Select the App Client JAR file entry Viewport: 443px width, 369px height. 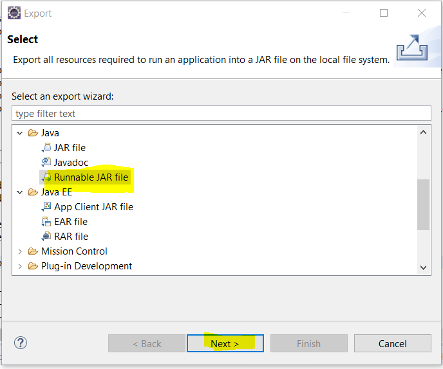93,207
